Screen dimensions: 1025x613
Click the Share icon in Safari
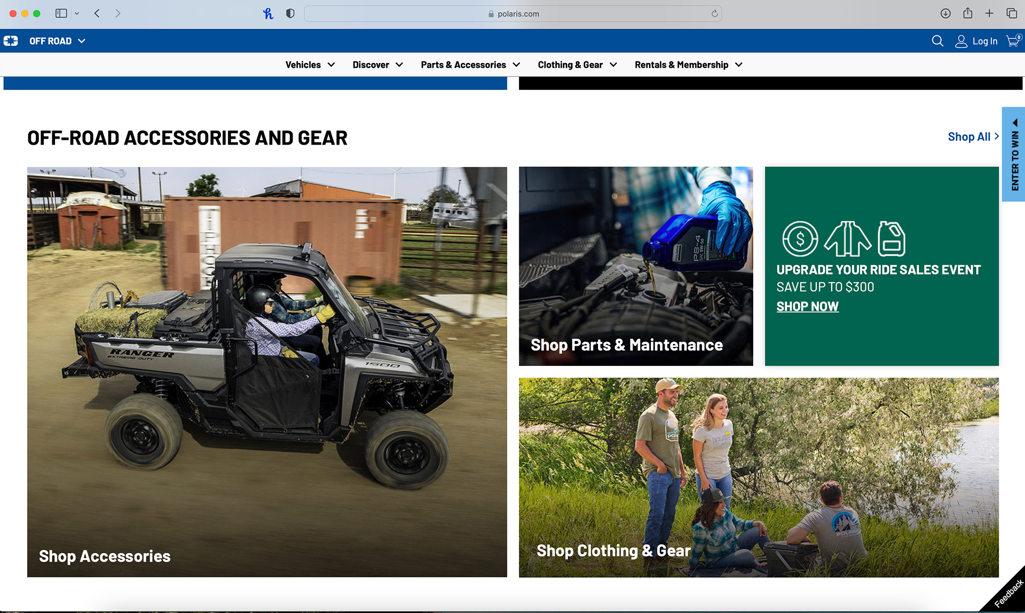coord(967,13)
